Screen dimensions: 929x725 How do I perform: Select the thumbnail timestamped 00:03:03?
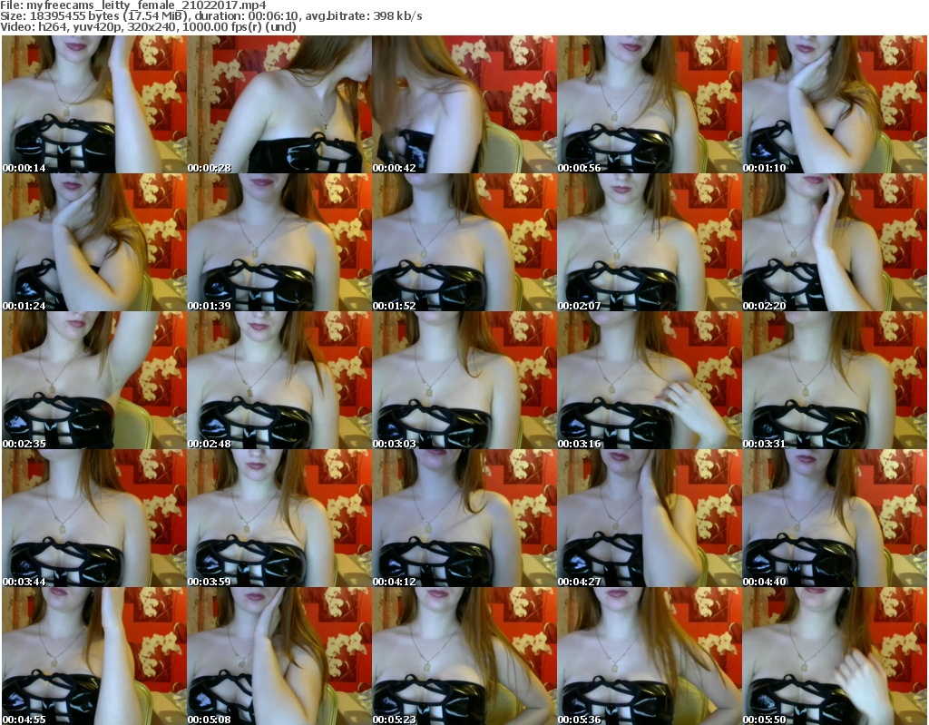click(464, 380)
